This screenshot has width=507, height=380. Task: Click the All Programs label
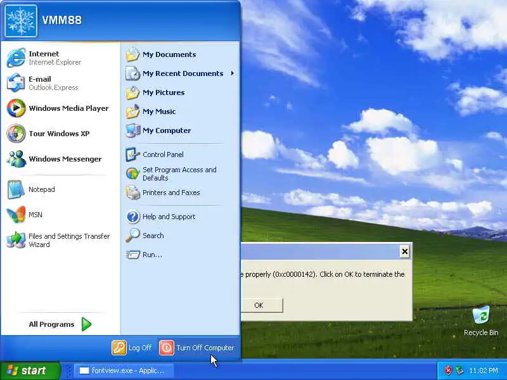point(51,324)
